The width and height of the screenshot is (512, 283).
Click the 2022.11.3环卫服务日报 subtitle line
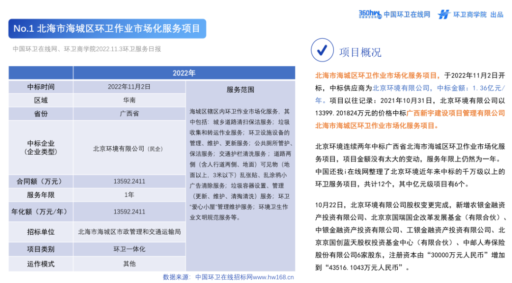[x=87, y=49]
